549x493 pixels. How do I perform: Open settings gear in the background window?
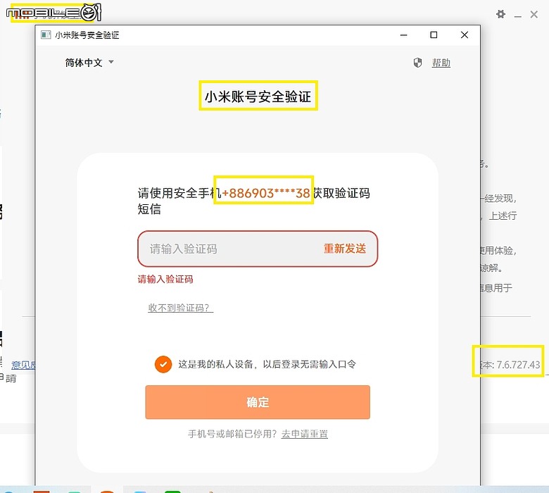[x=500, y=14]
